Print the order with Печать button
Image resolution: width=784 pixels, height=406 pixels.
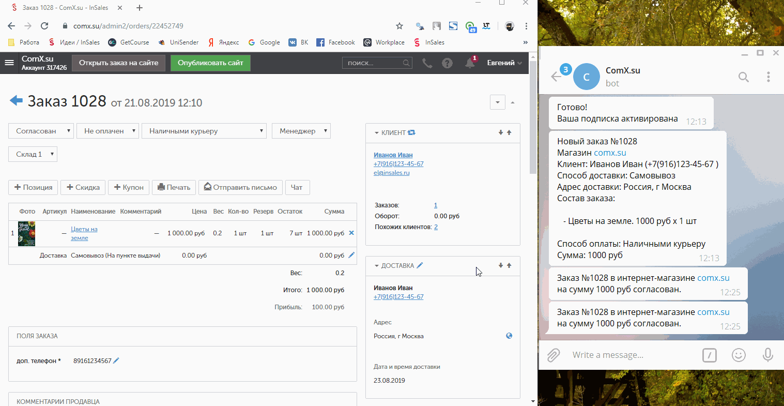pos(174,187)
